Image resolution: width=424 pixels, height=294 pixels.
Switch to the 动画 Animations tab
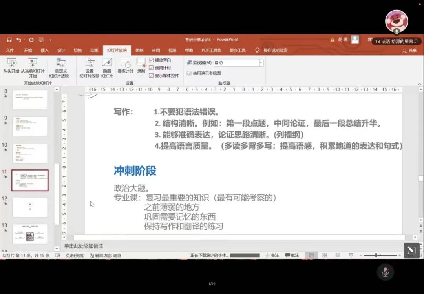click(94, 50)
